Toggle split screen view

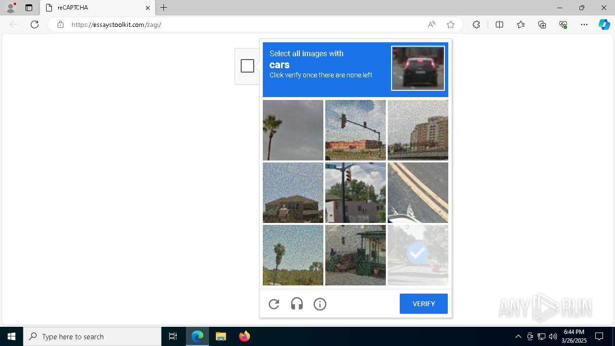click(499, 25)
